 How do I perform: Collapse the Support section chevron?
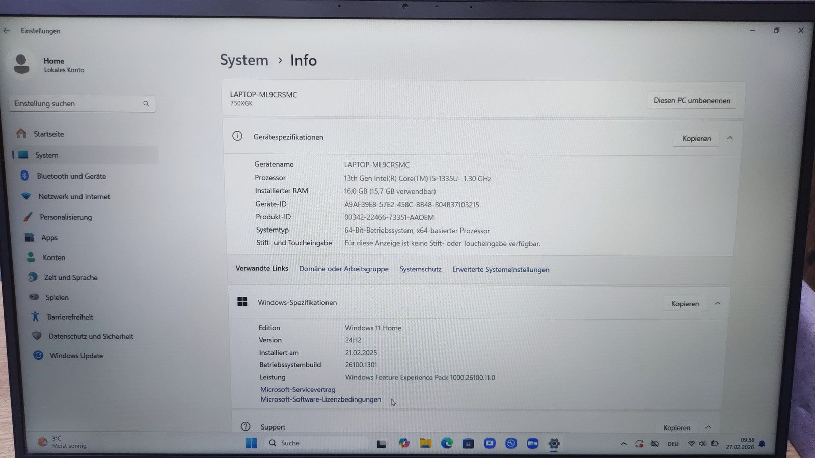[x=708, y=427]
